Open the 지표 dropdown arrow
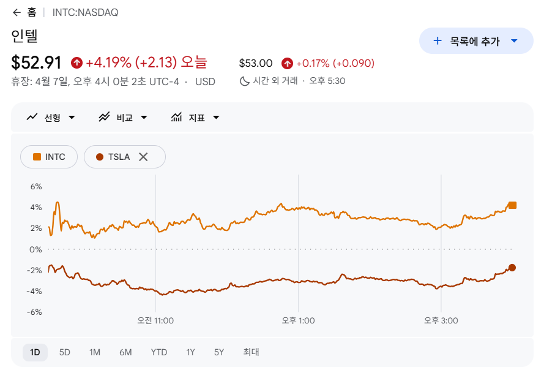 [x=216, y=118]
